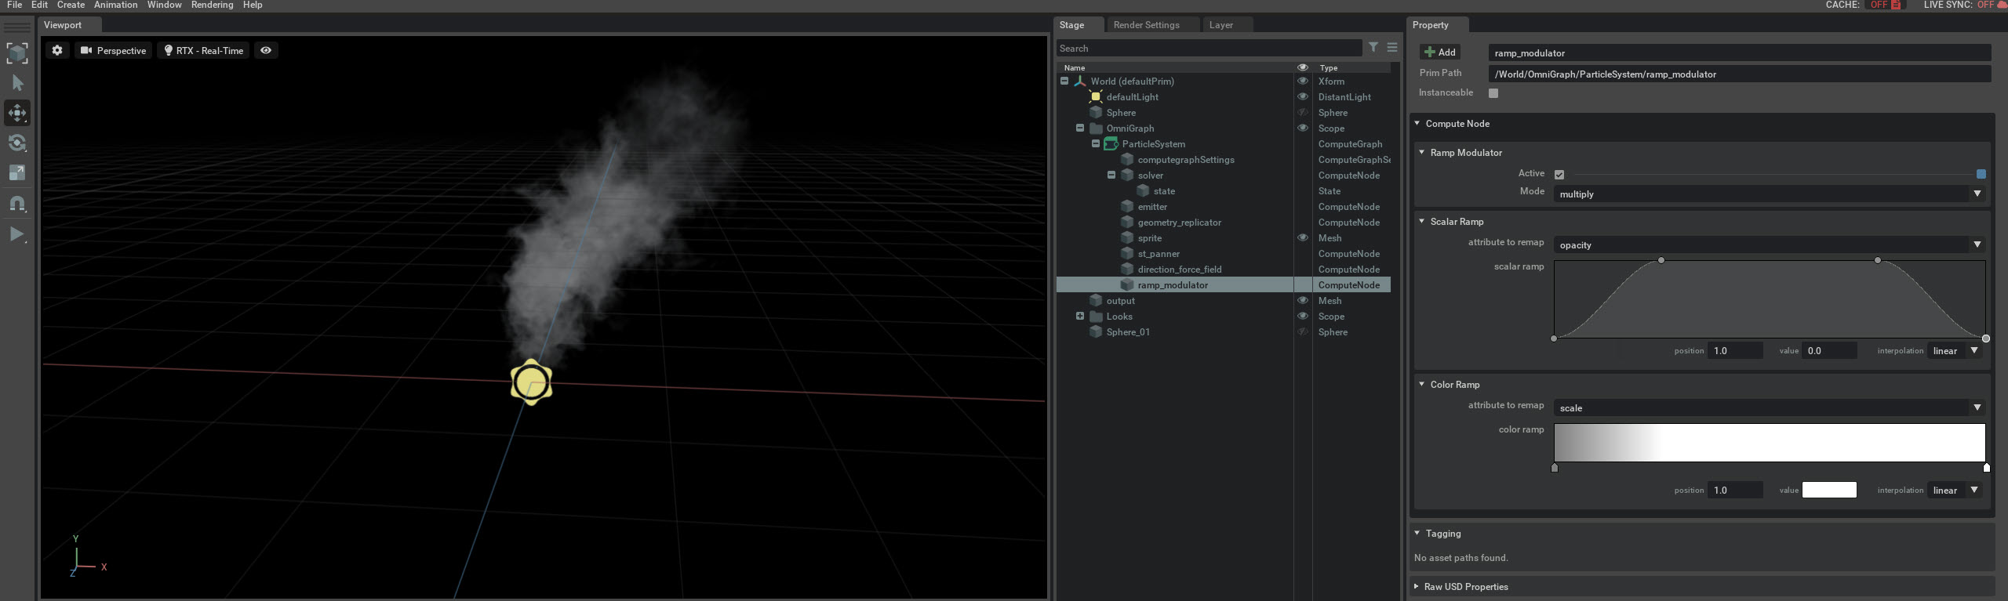Viewport: 2008px width, 601px height.
Task: Activate the Move tool in left toolbar
Action: (x=17, y=113)
